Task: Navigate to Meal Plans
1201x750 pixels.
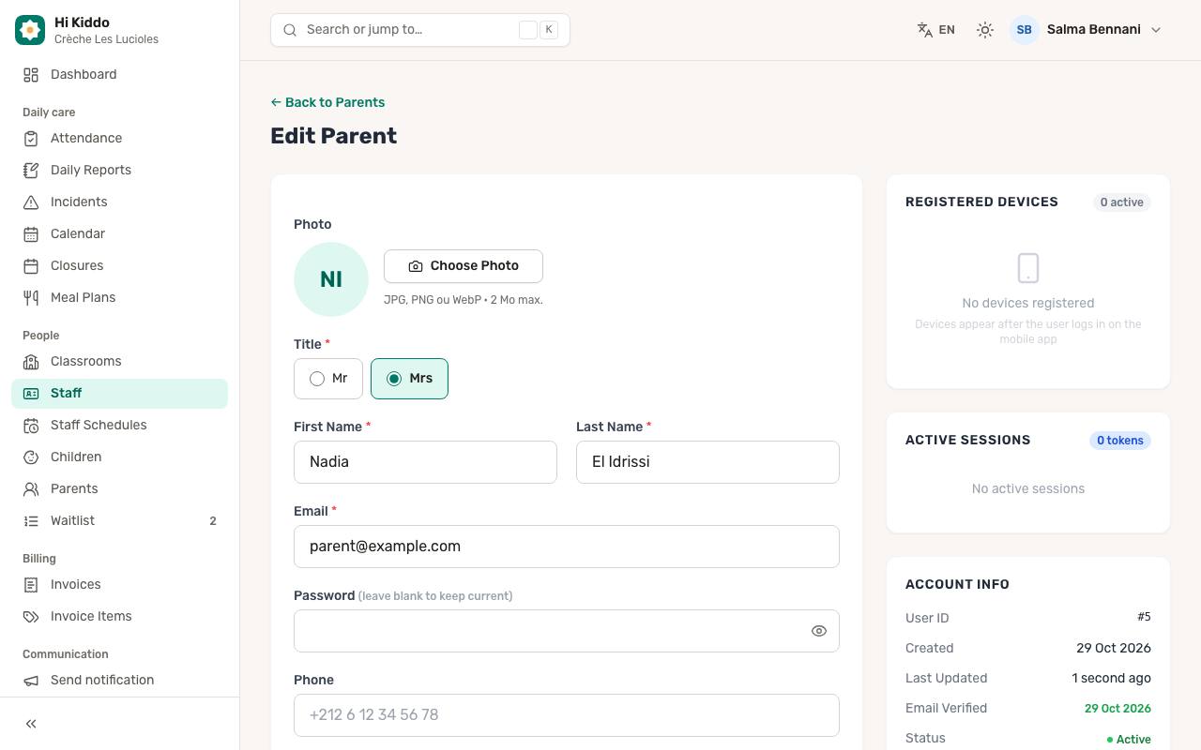Action: point(119,298)
